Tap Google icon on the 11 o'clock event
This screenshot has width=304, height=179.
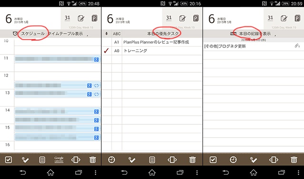[96, 59]
